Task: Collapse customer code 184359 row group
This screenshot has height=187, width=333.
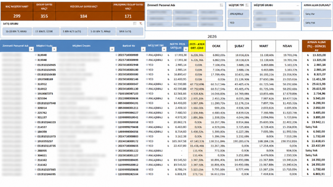Action: tap(36, 132)
